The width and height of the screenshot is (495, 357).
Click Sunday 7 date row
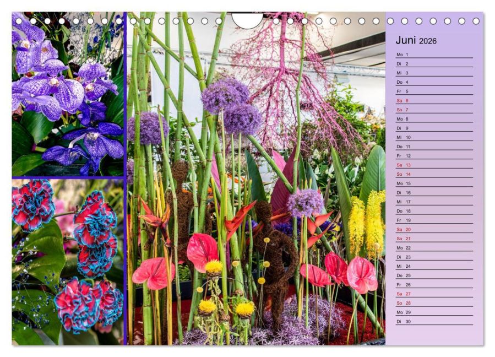(434, 110)
